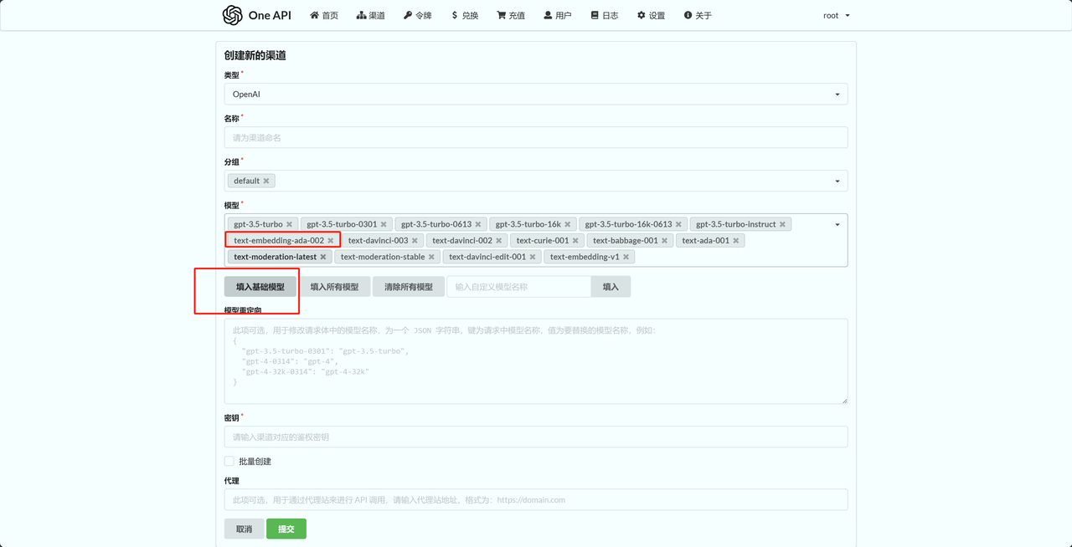
Task: Remove the default group tag
Action: coord(266,181)
